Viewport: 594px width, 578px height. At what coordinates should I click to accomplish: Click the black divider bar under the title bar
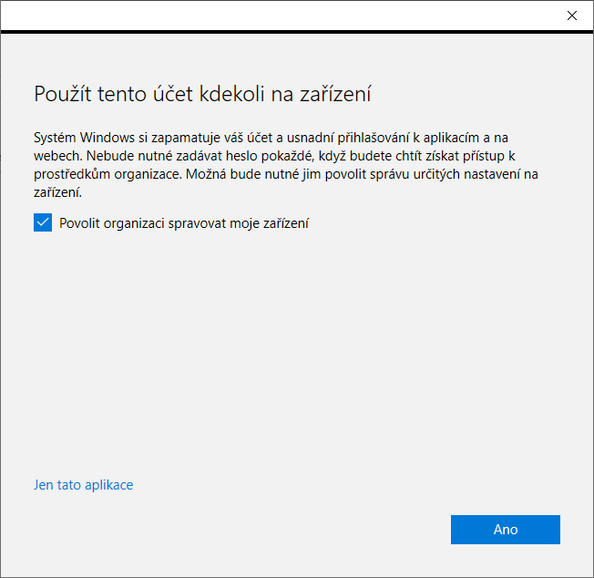297,32
